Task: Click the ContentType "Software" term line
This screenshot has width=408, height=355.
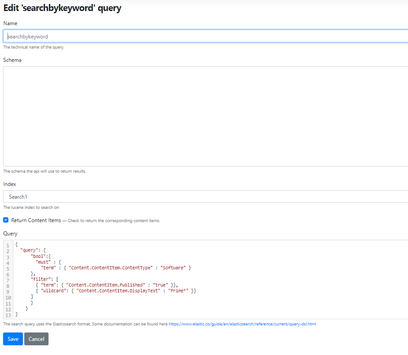Action: (116, 268)
